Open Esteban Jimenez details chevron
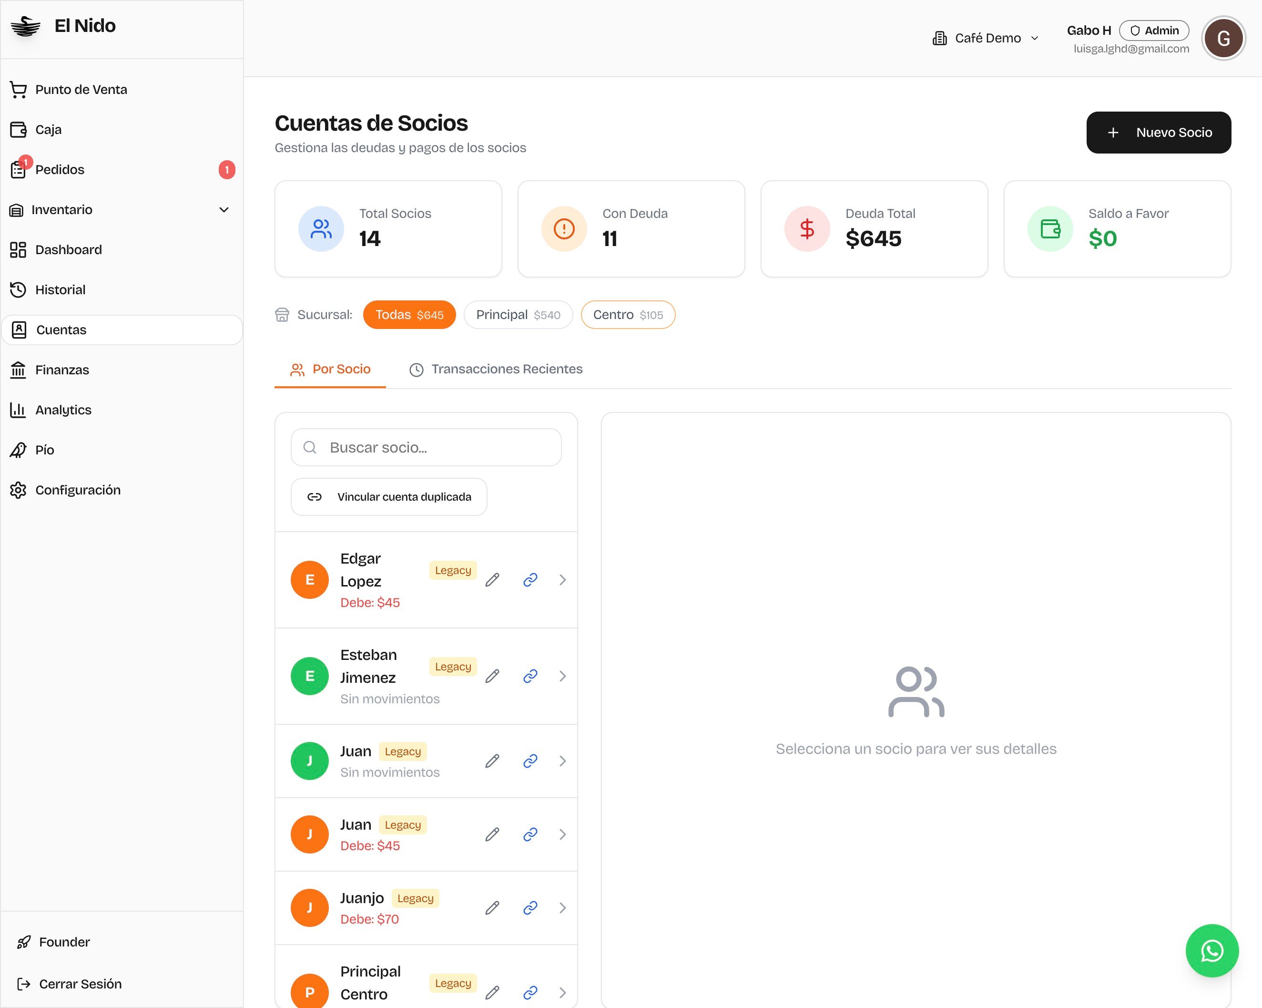The height and width of the screenshot is (1008, 1262). 562,676
